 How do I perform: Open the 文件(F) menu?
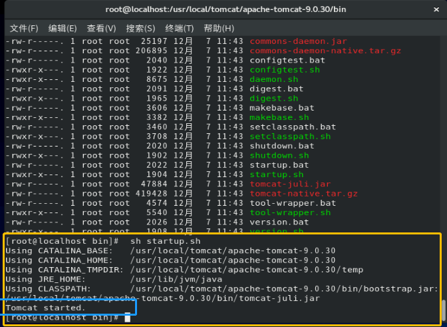(24, 28)
